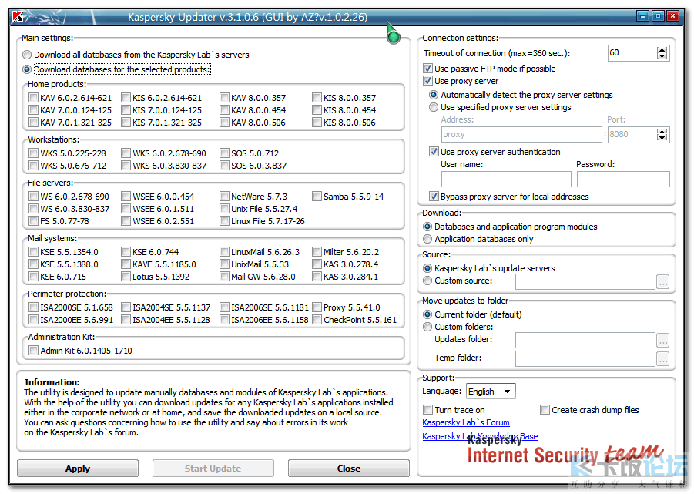This screenshot has width=694, height=494.
Task: Browse for the Temp folder
Action: 662,359
